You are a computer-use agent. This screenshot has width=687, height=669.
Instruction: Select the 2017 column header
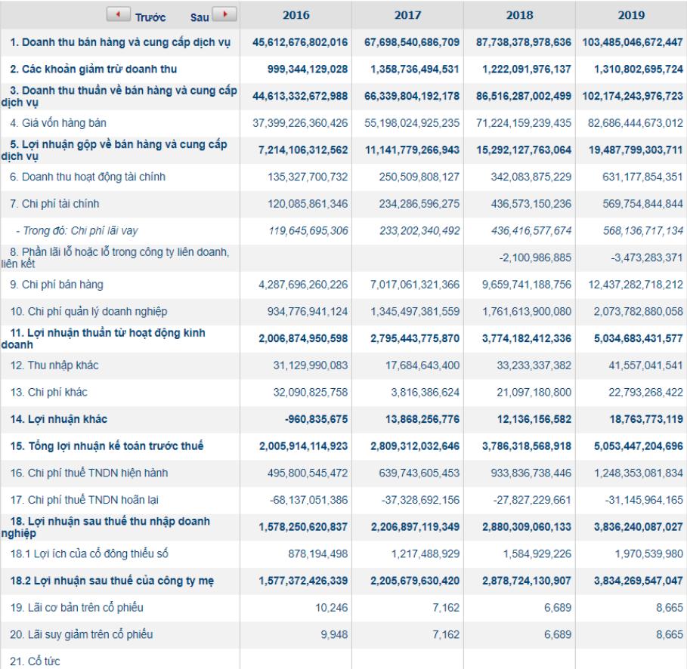407,15
